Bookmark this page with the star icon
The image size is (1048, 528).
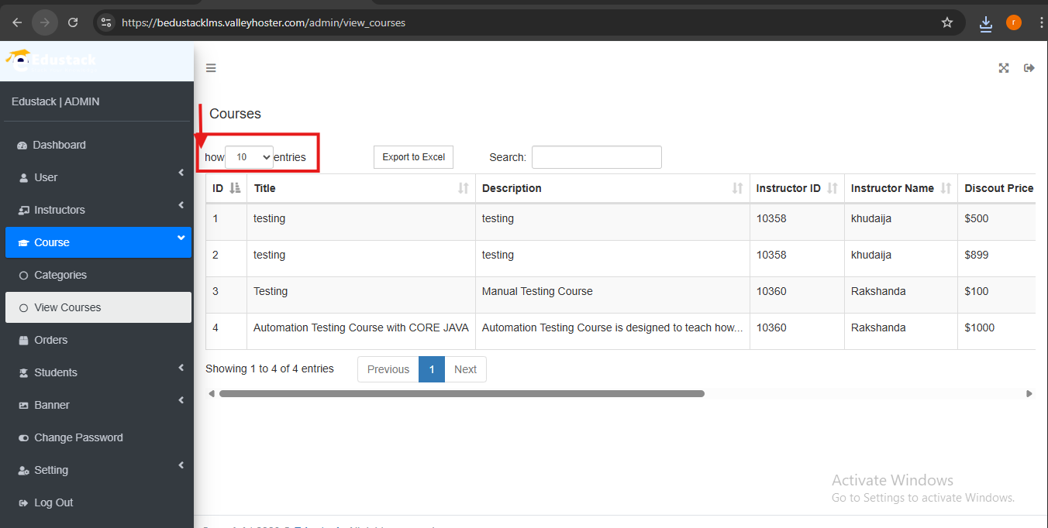[x=947, y=22]
